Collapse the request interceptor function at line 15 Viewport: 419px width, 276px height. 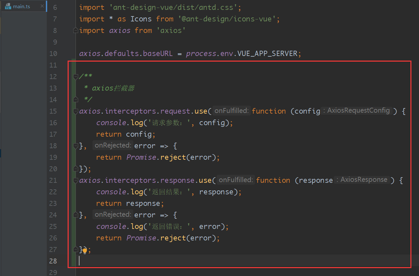pos(76,111)
